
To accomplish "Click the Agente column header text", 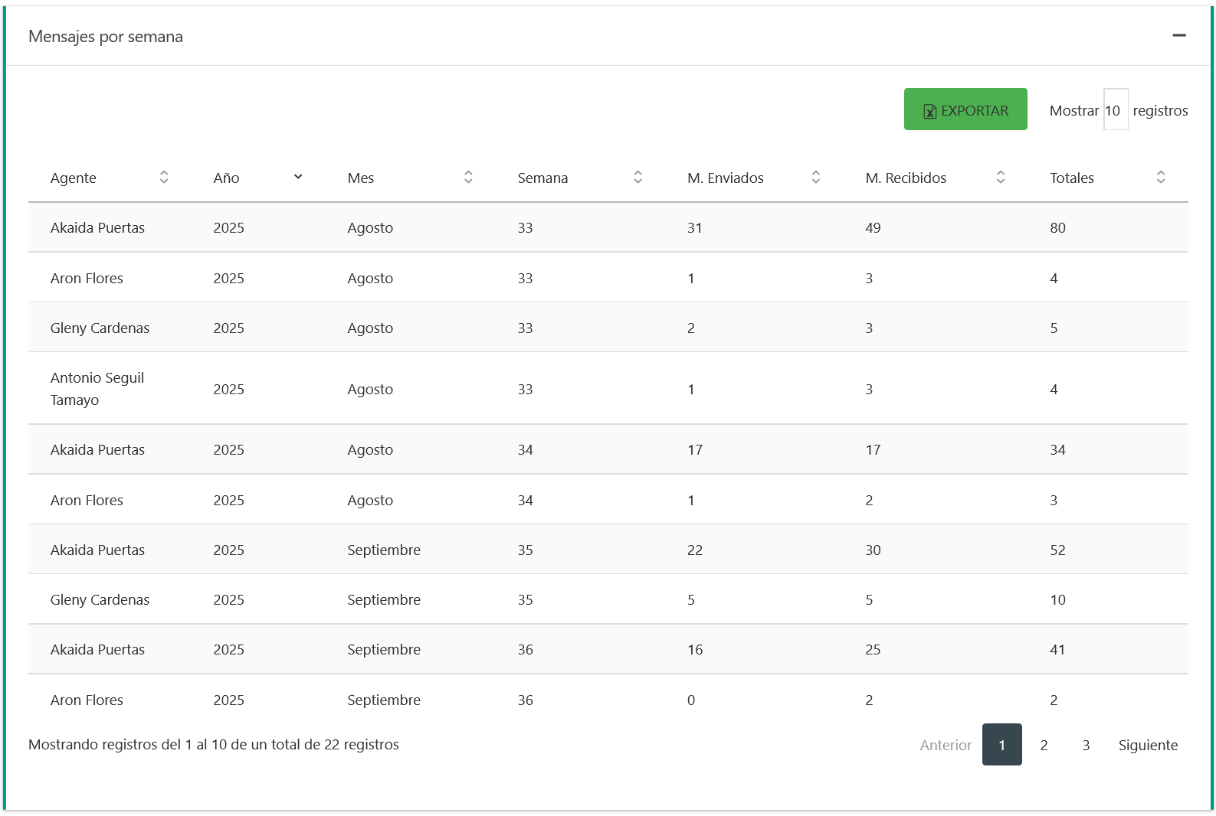I will tap(74, 178).
